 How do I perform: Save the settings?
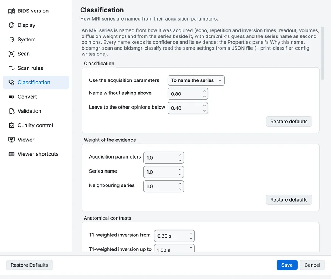tap(287, 265)
